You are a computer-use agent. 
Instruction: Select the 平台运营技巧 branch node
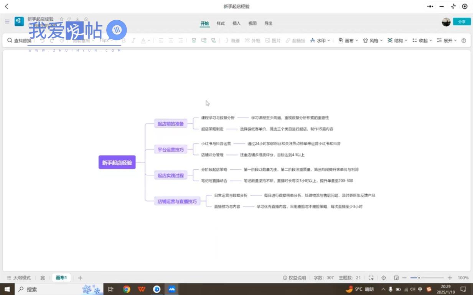[x=171, y=150]
